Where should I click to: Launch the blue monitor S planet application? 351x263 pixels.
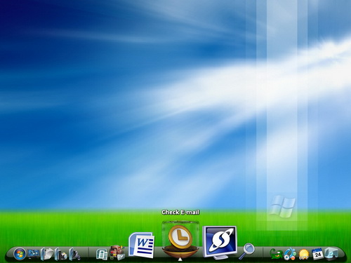click(x=220, y=242)
